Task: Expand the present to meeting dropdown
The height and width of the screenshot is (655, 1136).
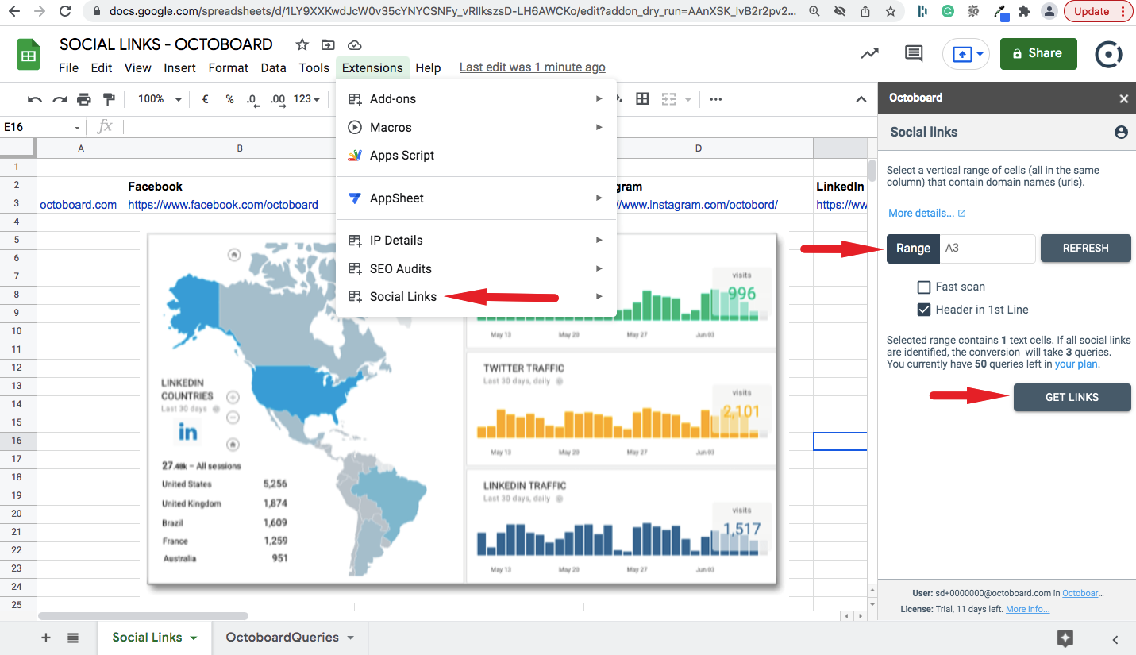Action: coord(981,54)
